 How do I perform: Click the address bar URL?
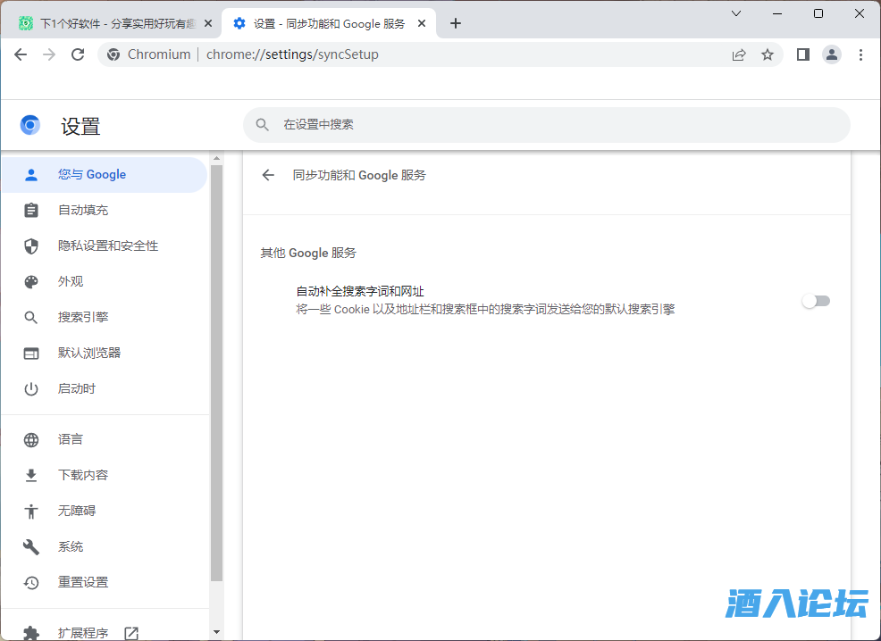(x=292, y=54)
